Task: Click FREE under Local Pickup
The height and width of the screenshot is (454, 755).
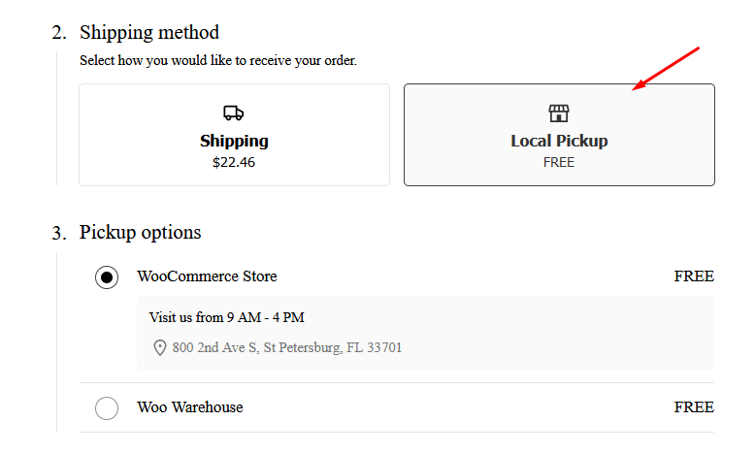Action: coord(559,162)
